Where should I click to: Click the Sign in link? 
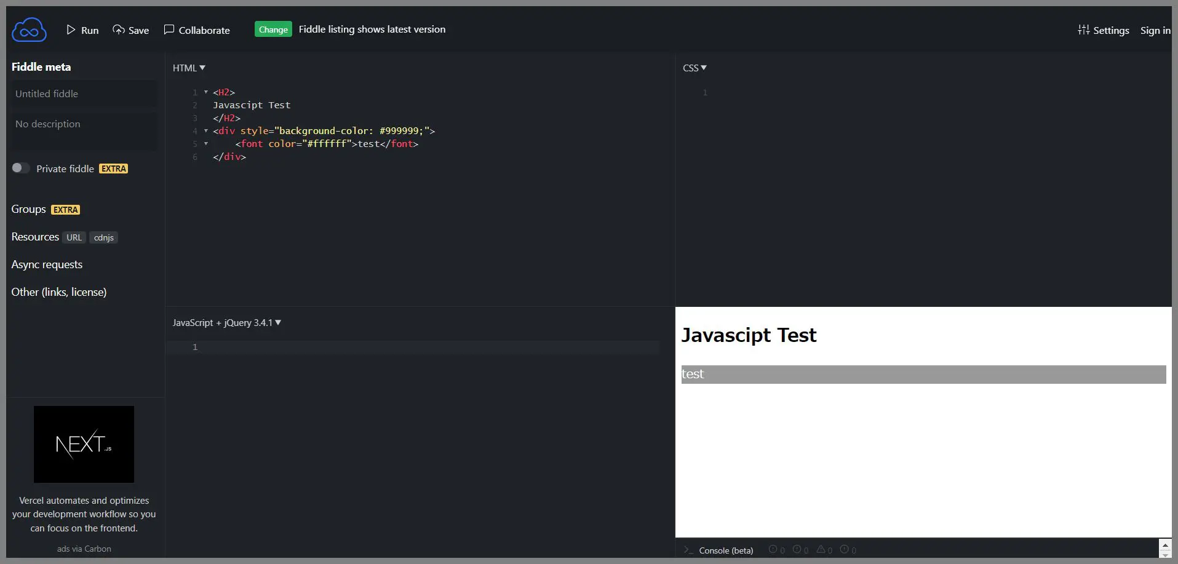tap(1155, 30)
